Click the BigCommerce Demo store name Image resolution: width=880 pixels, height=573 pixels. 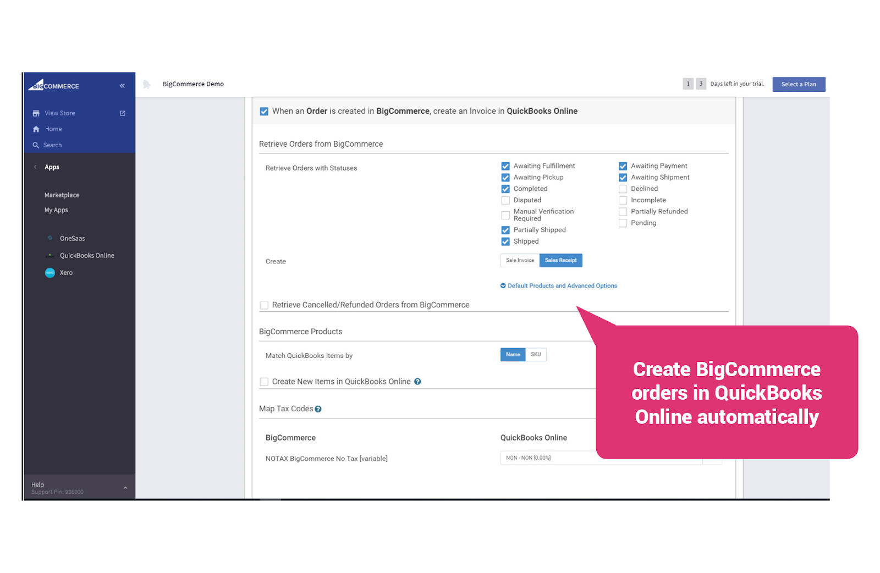[x=193, y=84]
